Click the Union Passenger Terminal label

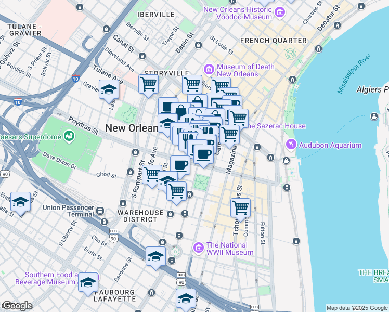(x=69, y=211)
